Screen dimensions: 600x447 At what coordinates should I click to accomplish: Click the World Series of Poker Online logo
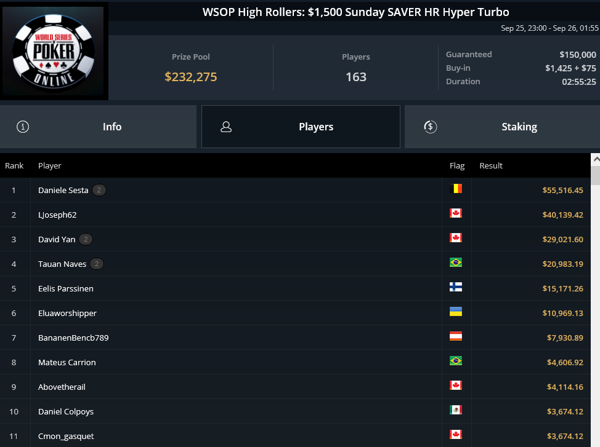(x=54, y=51)
